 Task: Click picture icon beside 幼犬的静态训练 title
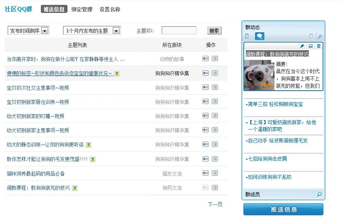89,145
